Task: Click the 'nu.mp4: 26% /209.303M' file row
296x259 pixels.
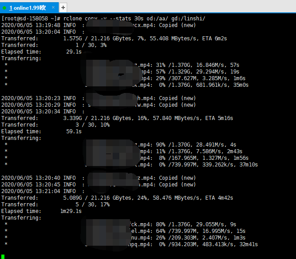Action: pyautogui.click(x=125, y=238)
